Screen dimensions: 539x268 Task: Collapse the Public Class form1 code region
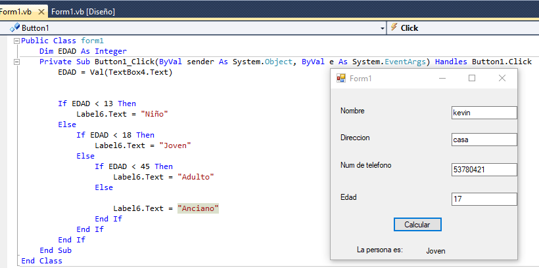click(16, 41)
